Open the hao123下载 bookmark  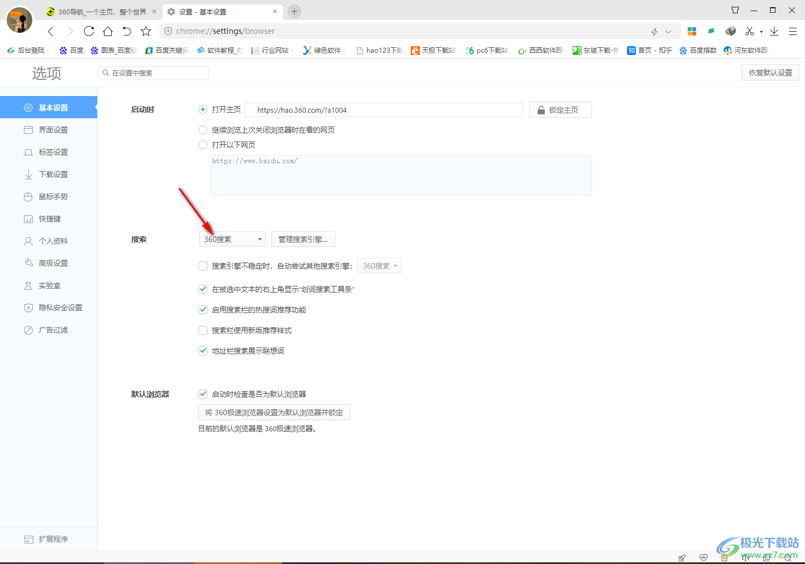[380, 51]
